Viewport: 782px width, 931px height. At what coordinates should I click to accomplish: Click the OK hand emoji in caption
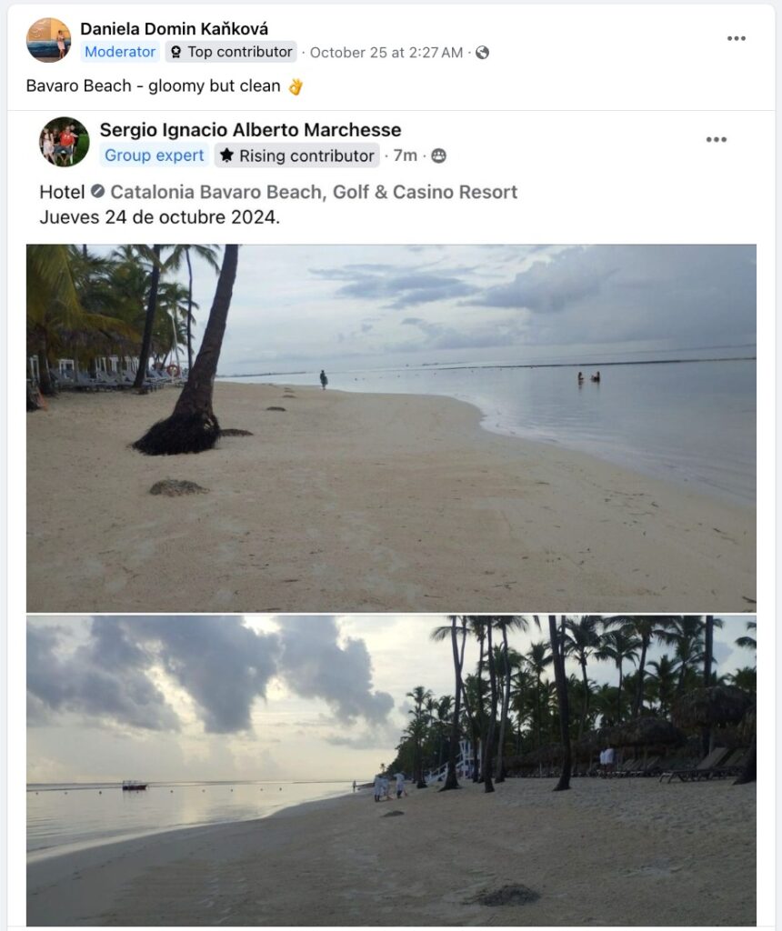pyautogui.click(x=295, y=87)
